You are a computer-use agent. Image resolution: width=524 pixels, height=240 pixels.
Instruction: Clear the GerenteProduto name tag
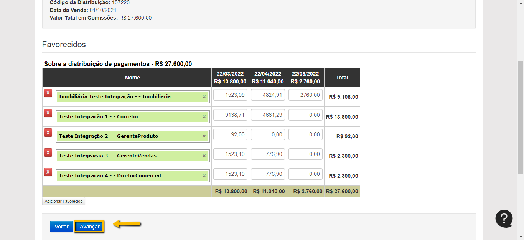point(204,136)
